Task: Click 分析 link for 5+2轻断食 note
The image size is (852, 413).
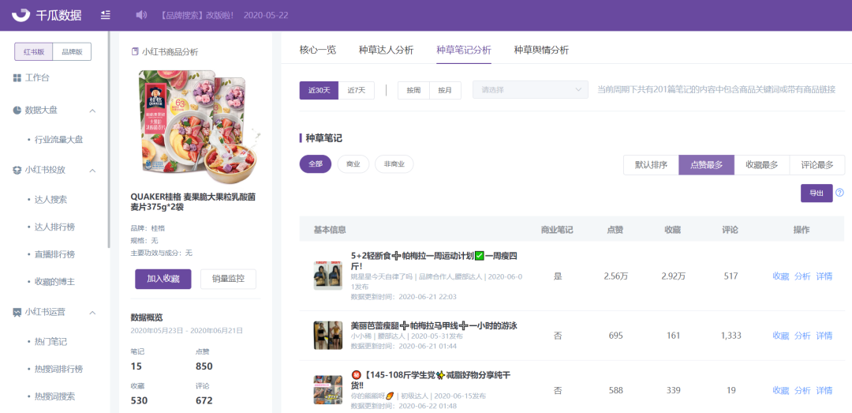Action: coord(802,276)
